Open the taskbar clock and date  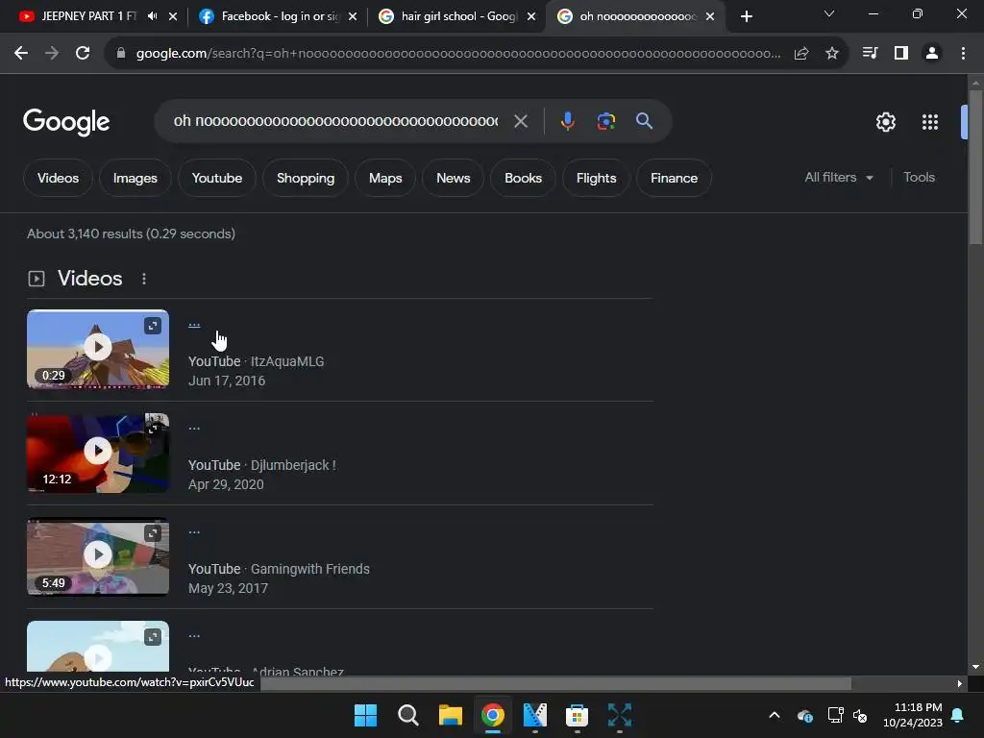(x=912, y=715)
